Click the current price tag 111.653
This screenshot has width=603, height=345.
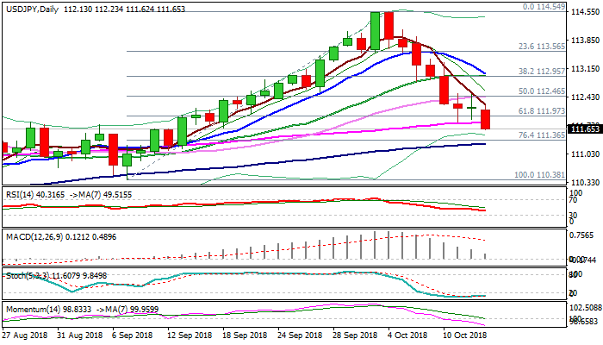[x=586, y=129]
